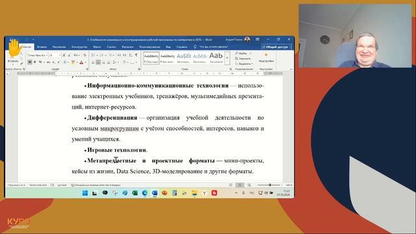Enable justify paragraph alignment

point(109,62)
